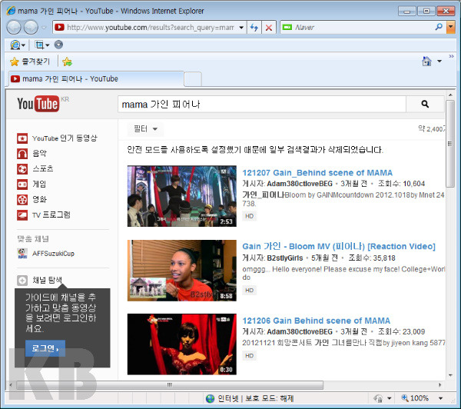The width and height of the screenshot is (461, 409).
Task: Click the YouTube 인기 동영상 icon
Action: [x=22, y=138]
